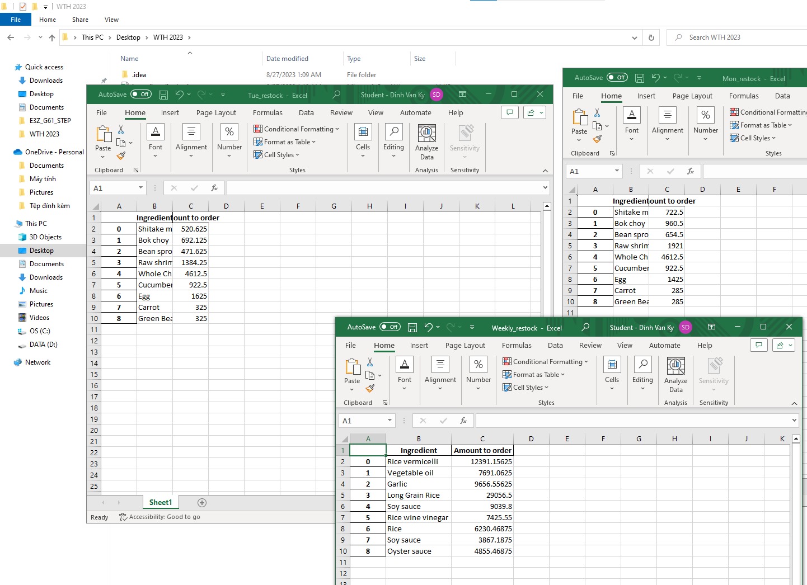Click the Search magnifier in Tue_restock title bar
807x585 pixels.
[336, 95]
